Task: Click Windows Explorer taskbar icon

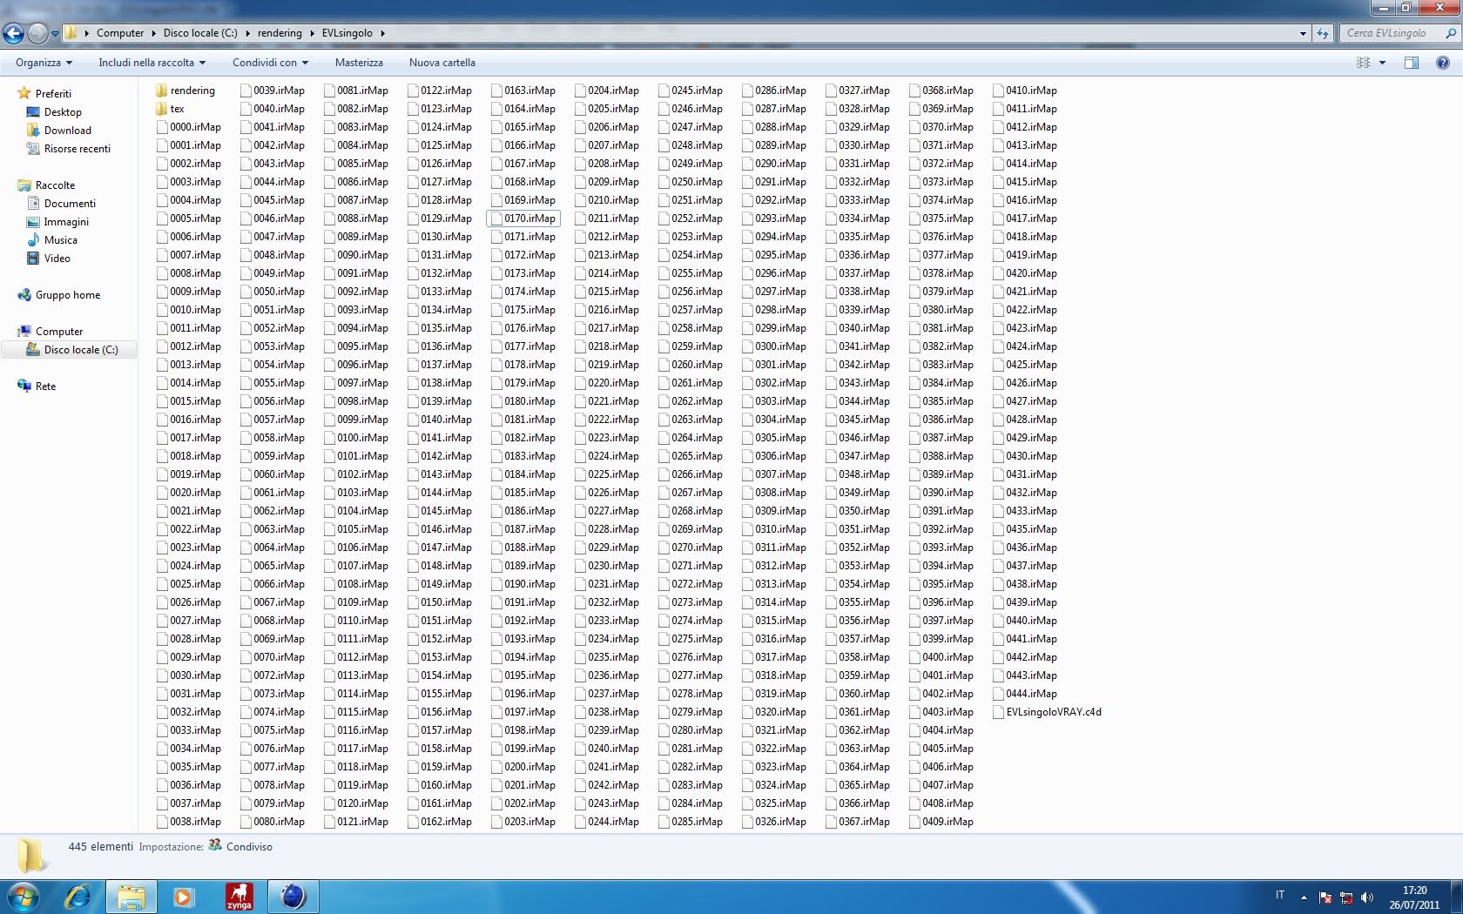Action: coord(131,897)
